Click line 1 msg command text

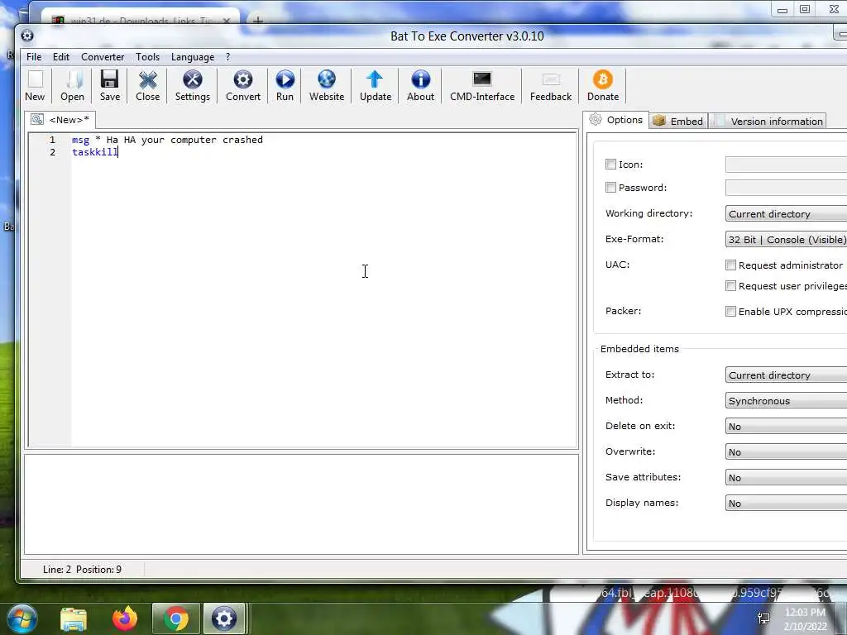click(x=167, y=140)
